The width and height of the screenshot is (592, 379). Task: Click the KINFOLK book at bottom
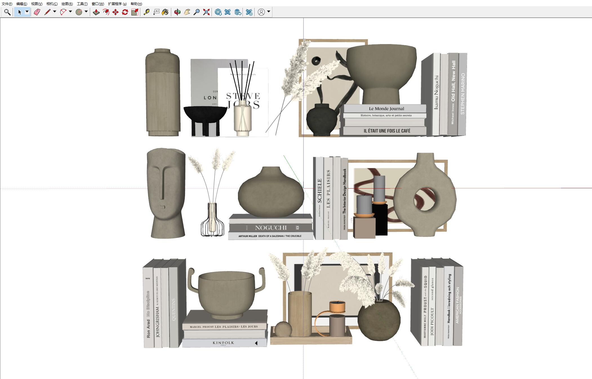[x=224, y=343]
